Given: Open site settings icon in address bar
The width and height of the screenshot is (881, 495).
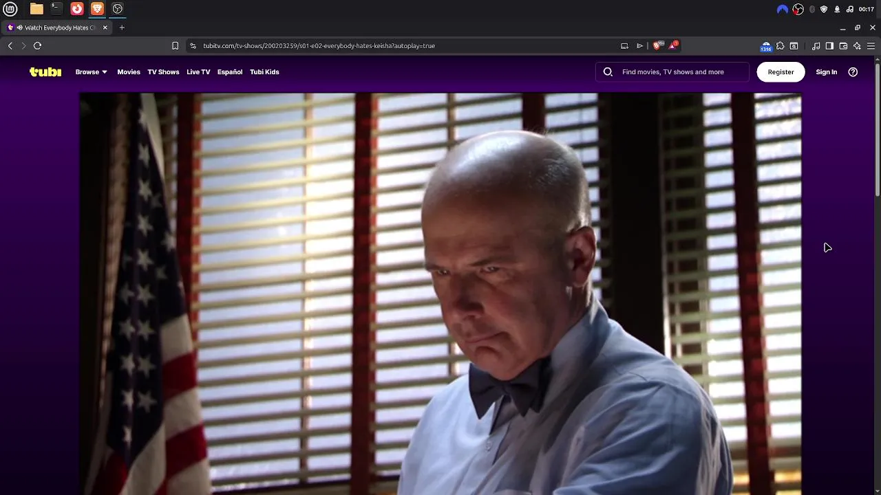Looking at the screenshot, I should point(193,45).
